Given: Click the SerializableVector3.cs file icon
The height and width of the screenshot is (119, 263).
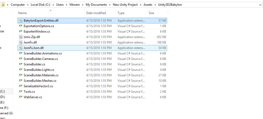Looking at the screenshot, I should (x=21, y=86).
